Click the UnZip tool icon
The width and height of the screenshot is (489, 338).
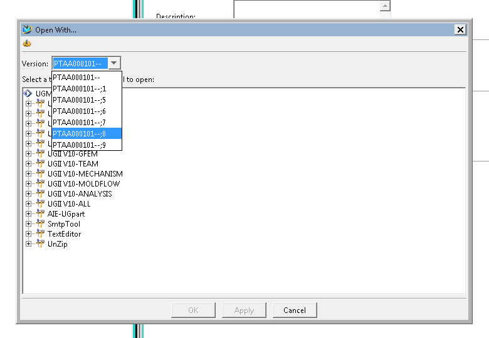(x=40, y=243)
